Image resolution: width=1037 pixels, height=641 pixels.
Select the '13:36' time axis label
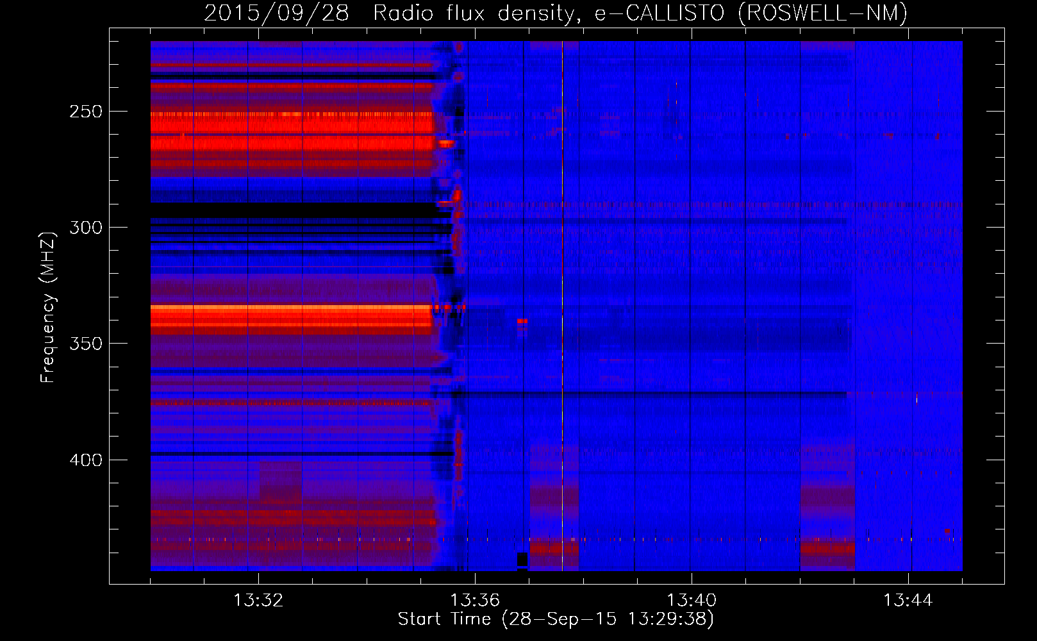point(475,601)
